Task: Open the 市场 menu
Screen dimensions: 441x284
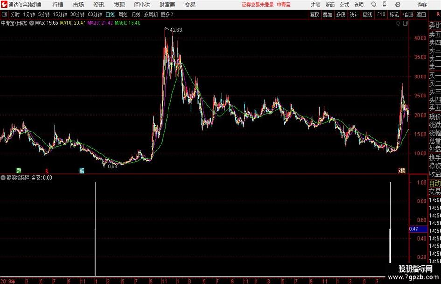Action: [x=78, y=5]
